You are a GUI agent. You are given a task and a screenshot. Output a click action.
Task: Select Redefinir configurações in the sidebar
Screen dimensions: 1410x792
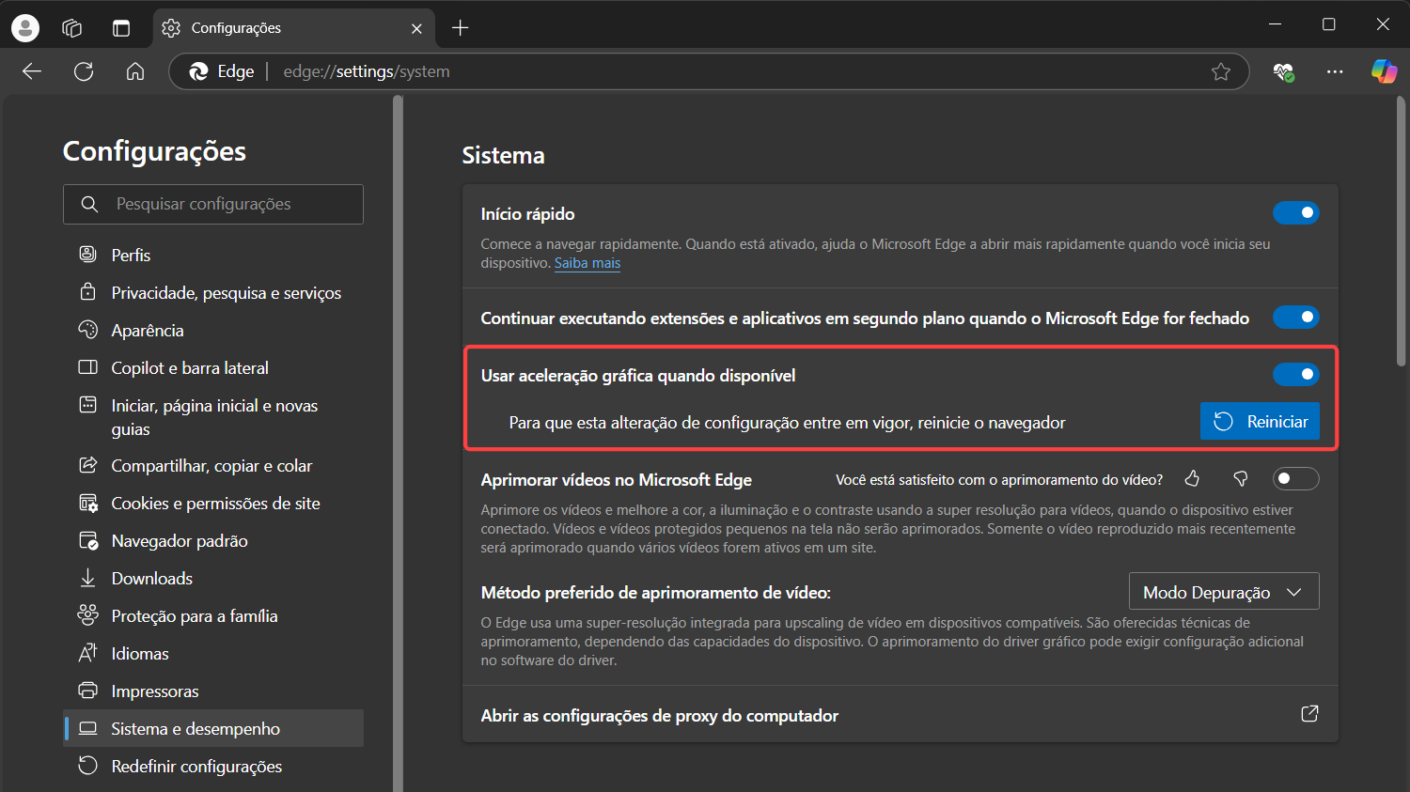click(197, 766)
